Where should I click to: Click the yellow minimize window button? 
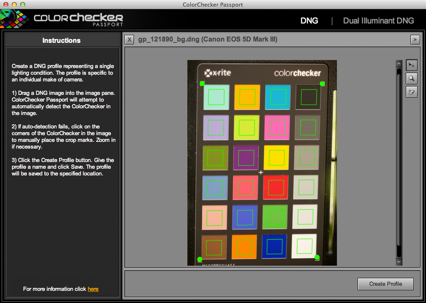[14, 5]
